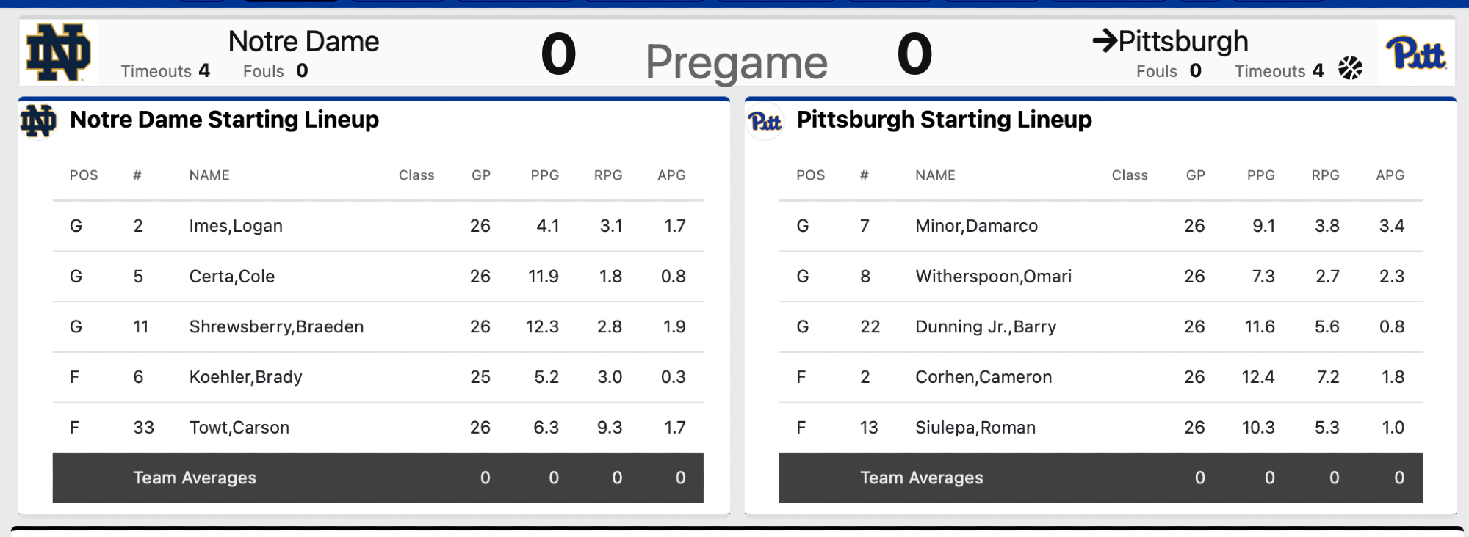Select player Shrewsberry,Braeden
Viewport: 1469px width, 537px height.
point(276,326)
